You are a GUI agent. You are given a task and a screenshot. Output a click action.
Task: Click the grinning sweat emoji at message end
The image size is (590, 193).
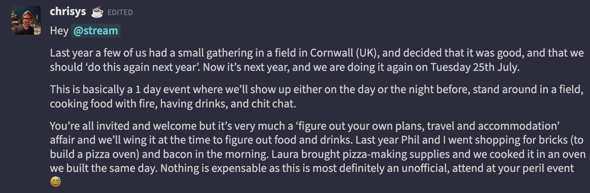pos(55,182)
